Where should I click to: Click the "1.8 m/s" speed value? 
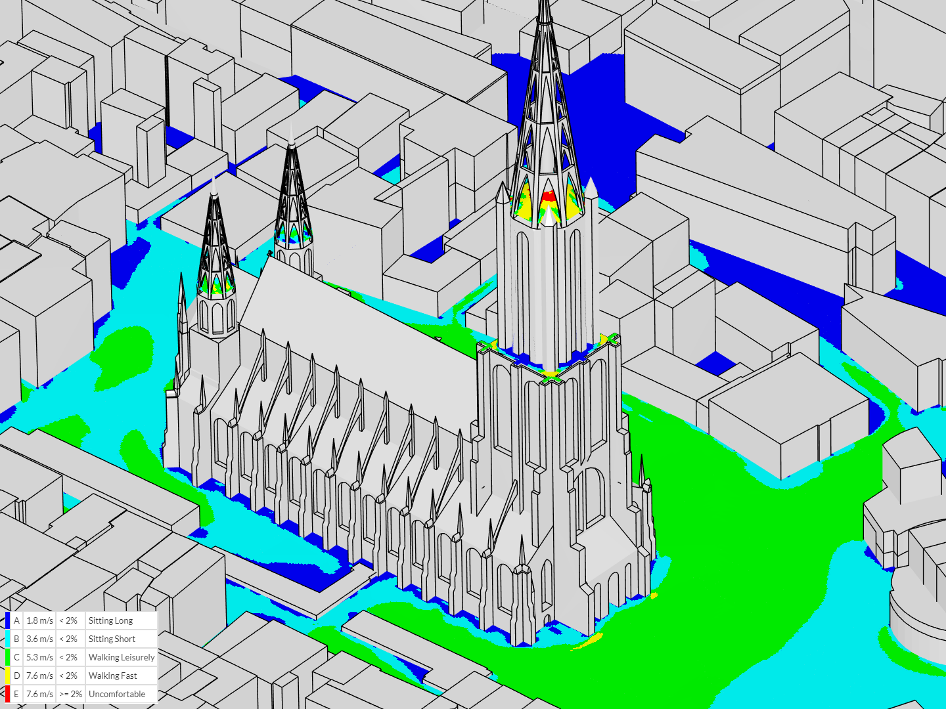tap(39, 620)
